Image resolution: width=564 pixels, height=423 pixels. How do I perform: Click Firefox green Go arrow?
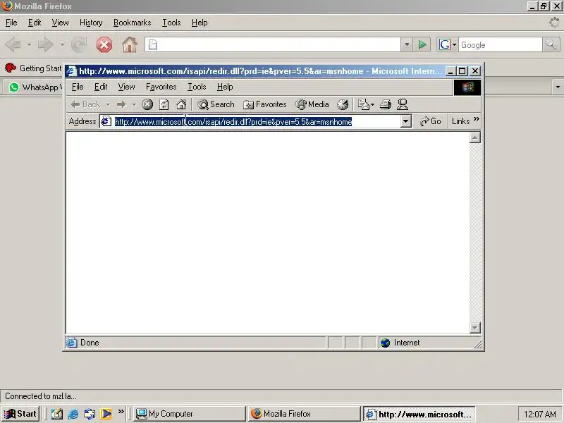[x=422, y=45]
